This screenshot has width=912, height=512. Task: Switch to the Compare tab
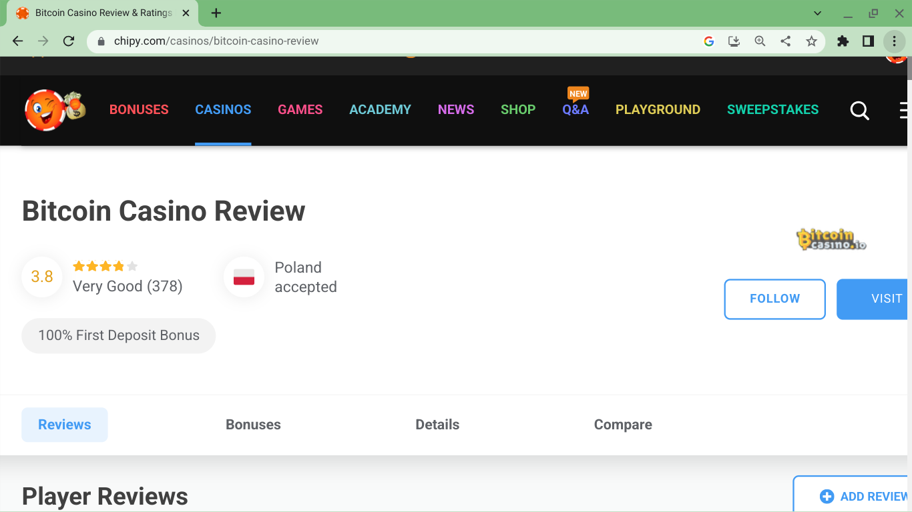[x=623, y=425]
